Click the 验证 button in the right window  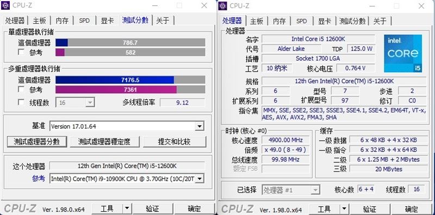[x=370, y=209]
